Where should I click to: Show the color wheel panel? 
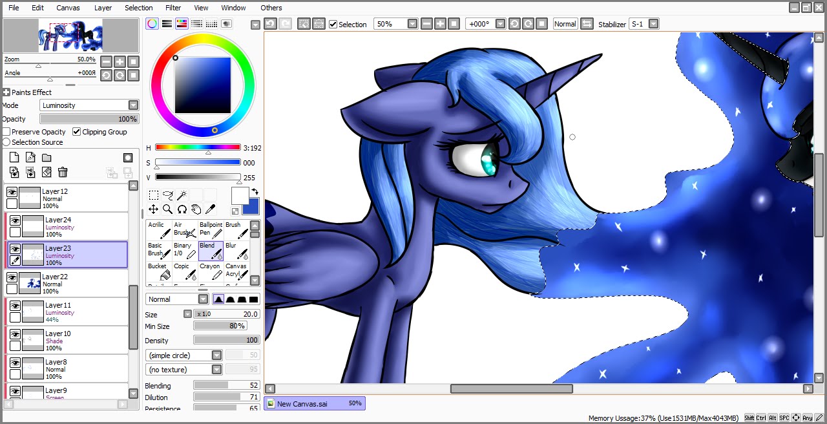click(152, 24)
